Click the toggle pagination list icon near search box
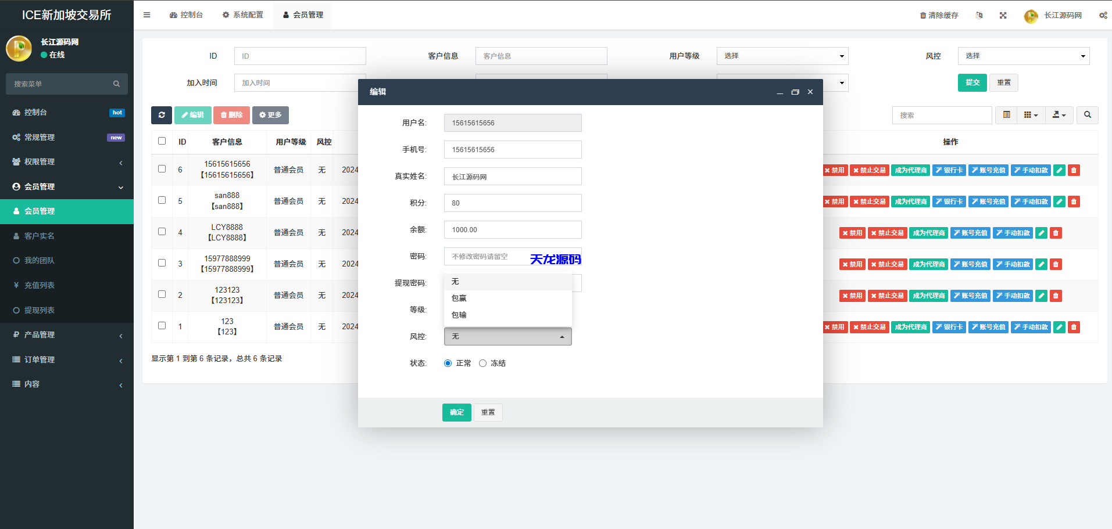The height and width of the screenshot is (529, 1112). (1006, 115)
